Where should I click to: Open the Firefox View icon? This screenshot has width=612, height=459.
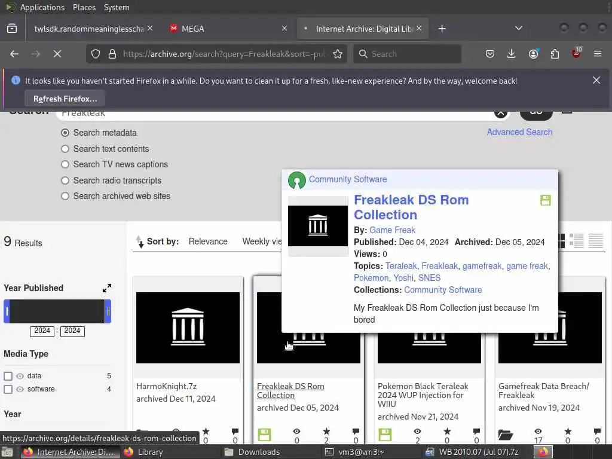click(x=12, y=29)
